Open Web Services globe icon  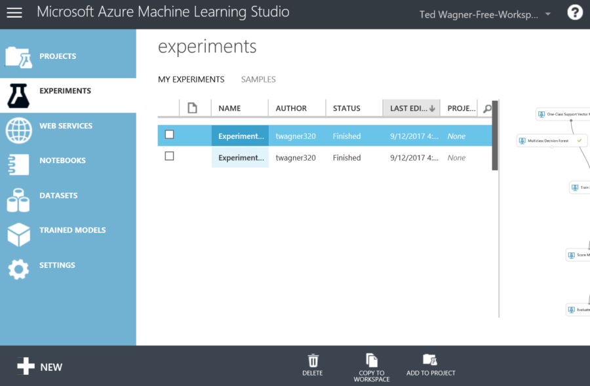pyautogui.click(x=18, y=130)
